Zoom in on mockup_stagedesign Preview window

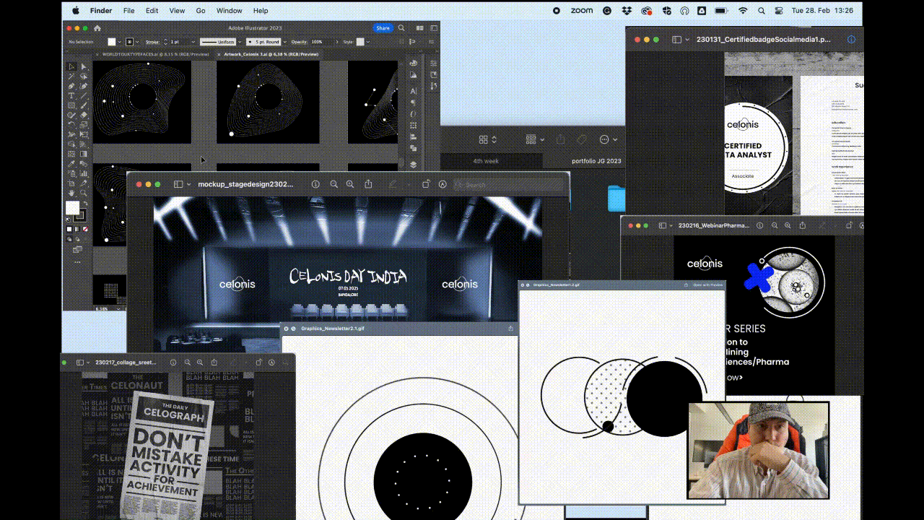[350, 184]
